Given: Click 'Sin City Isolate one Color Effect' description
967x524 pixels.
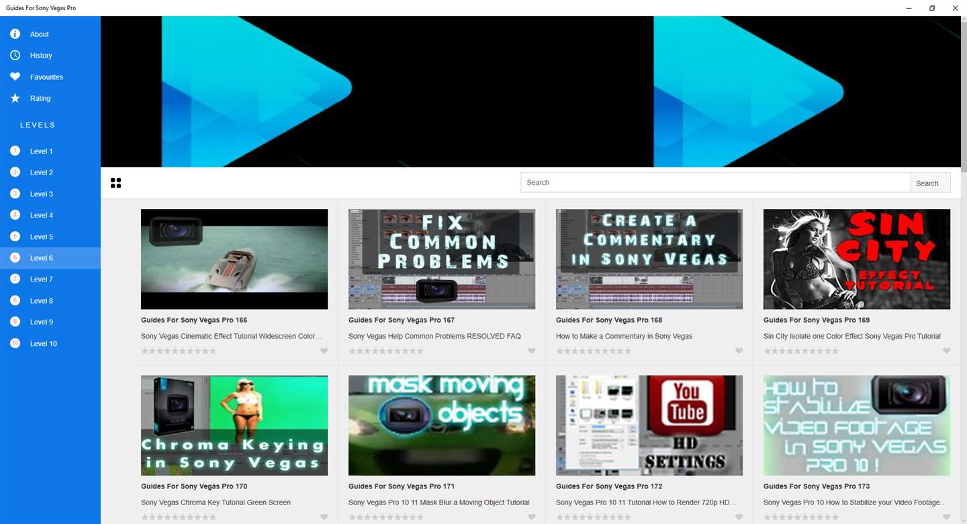Looking at the screenshot, I should pos(852,336).
